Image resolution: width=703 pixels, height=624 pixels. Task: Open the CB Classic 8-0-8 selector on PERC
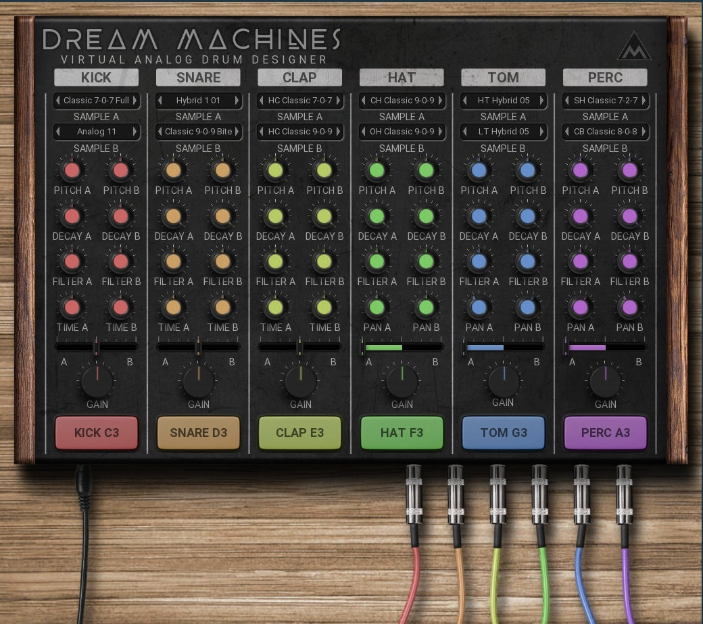pyautogui.click(x=605, y=132)
